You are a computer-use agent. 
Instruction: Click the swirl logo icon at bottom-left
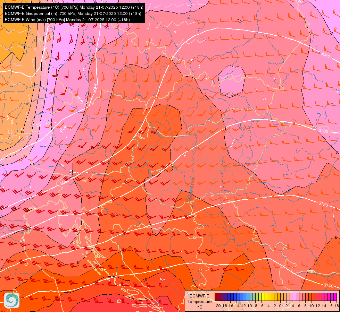12,300
